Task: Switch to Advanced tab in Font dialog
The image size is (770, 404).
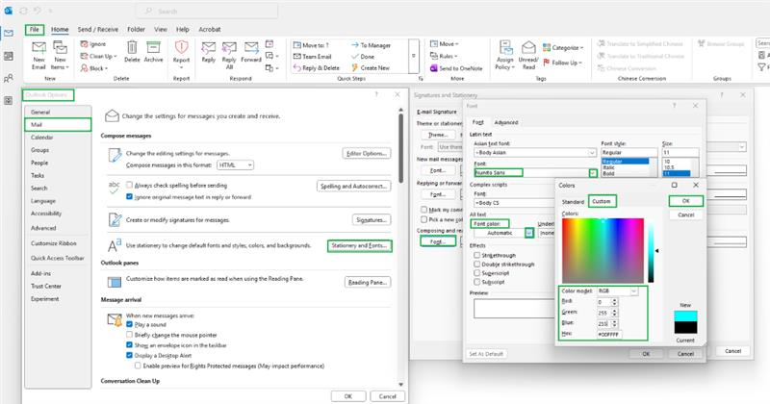Action: coord(506,122)
